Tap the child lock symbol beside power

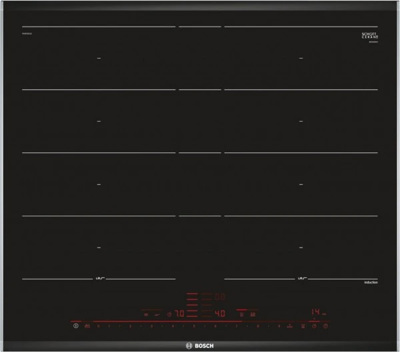tap(87, 326)
